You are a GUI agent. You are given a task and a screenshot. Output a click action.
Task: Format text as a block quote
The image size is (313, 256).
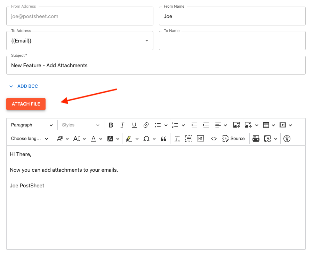pyautogui.click(x=163, y=138)
